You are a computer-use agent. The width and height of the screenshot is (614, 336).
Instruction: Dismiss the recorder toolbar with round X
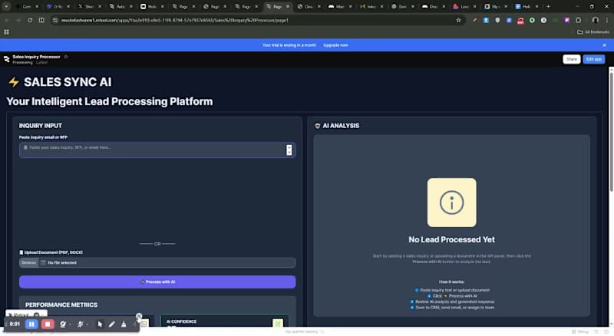139,316
